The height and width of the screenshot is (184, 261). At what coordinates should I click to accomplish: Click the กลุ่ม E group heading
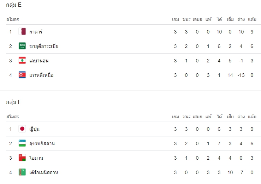pyautogui.click(x=14, y=5)
